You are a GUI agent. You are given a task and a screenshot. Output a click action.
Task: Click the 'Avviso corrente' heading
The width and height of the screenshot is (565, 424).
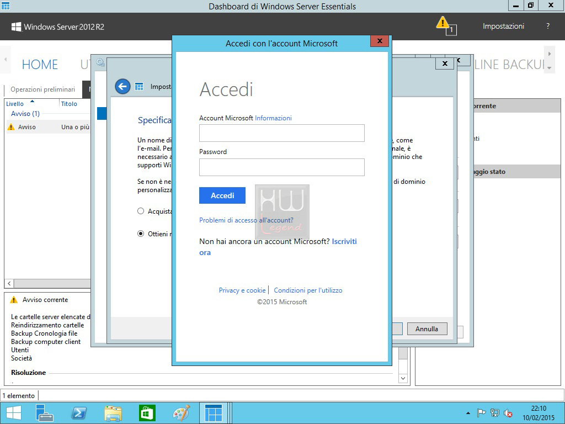45,300
